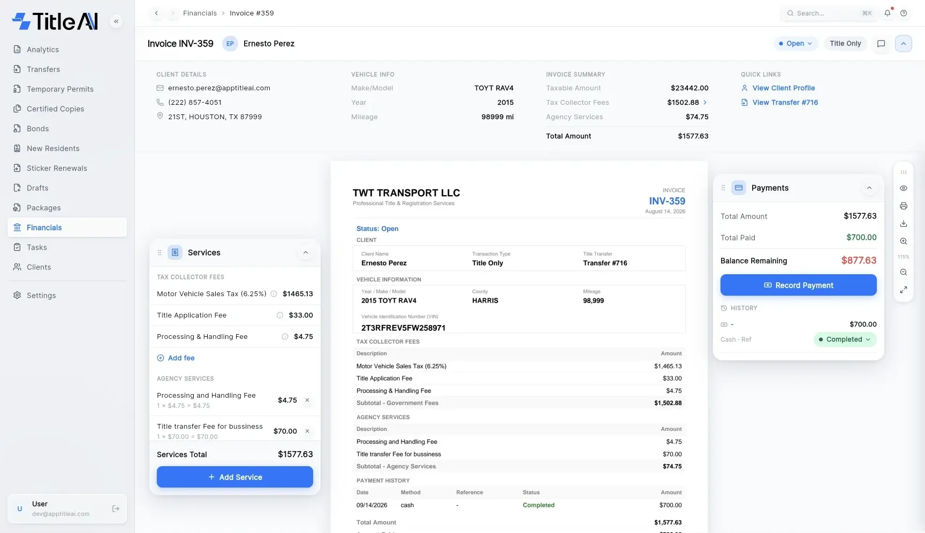The width and height of the screenshot is (925, 533).
Task: Open help question mark icon
Action: pos(904,13)
